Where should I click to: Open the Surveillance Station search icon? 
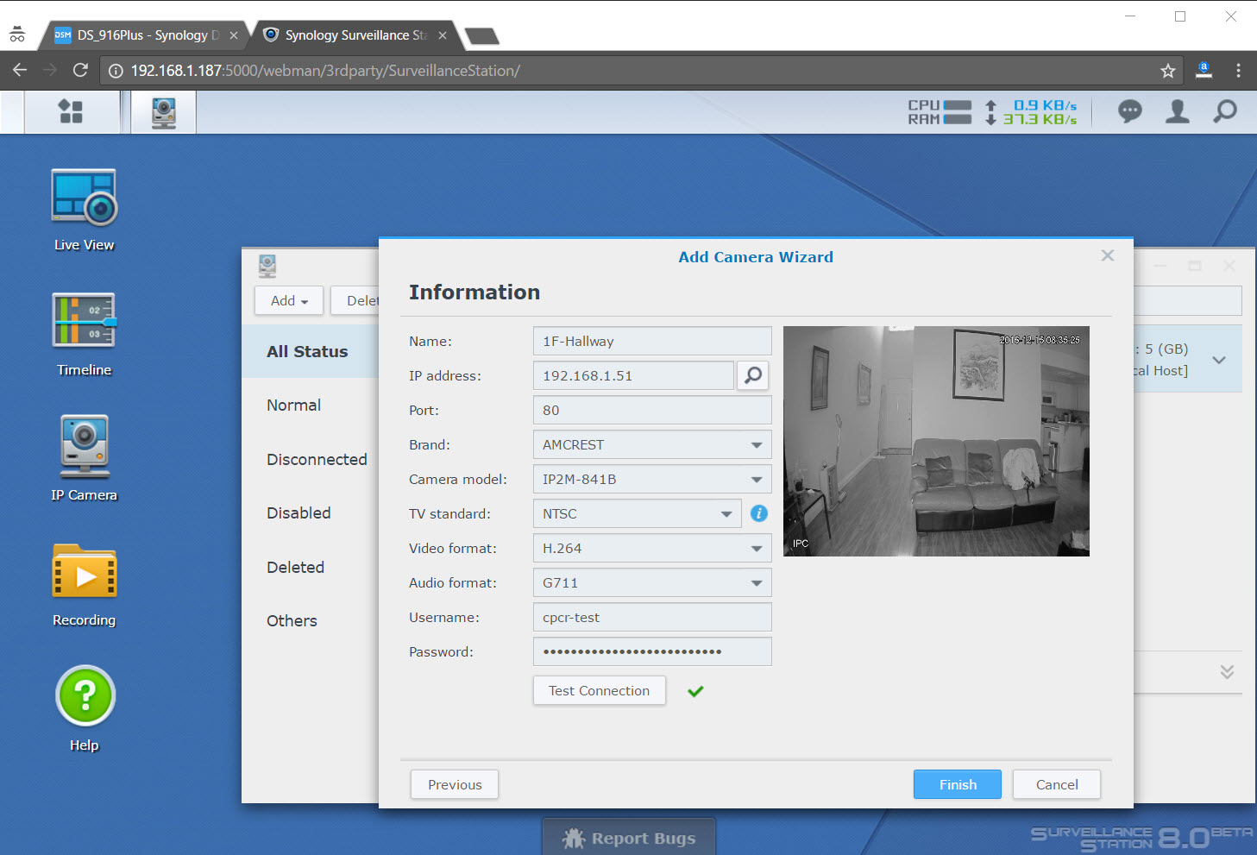point(1225,111)
